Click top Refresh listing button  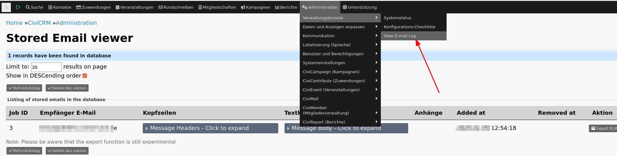pyautogui.click(x=24, y=88)
